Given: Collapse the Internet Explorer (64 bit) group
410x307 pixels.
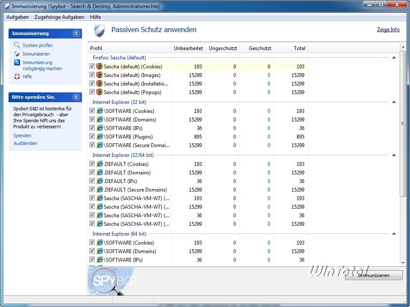Looking at the screenshot, I should coord(394,234).
